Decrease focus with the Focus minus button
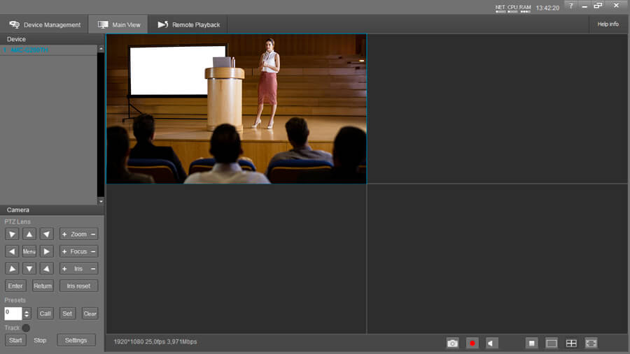Image resolution: width=630 pixels, height=354 pixels. [93, 251]
